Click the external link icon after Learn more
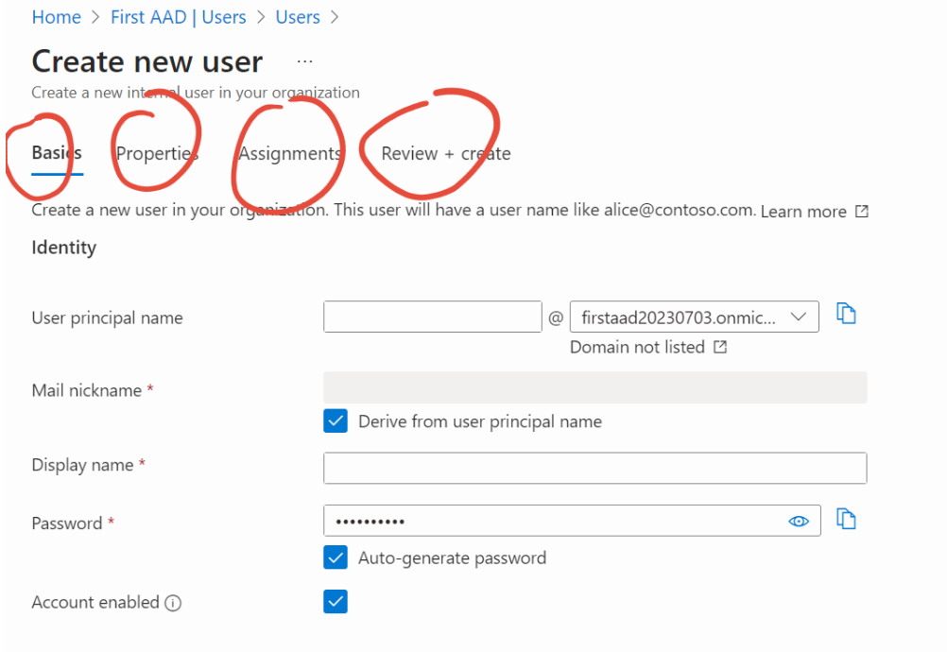 pyautogui.click(x=861, y=211)
